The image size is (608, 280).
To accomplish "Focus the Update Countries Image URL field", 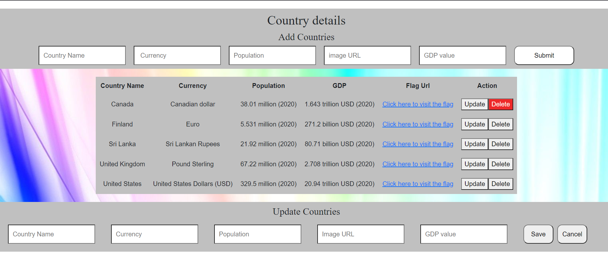I will [361, 234].
